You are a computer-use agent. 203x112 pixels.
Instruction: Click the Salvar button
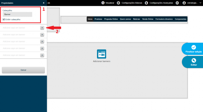23,70
